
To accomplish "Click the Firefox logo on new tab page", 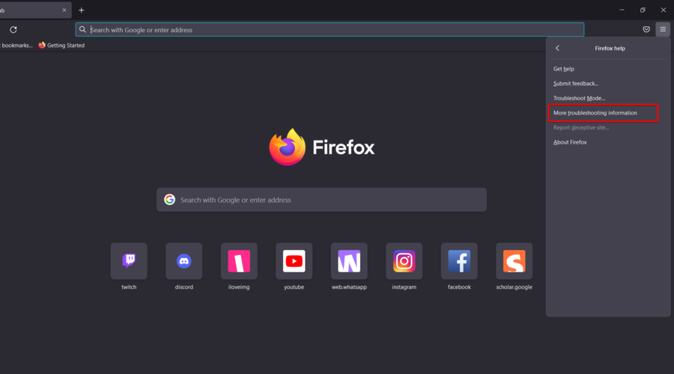I will click(x=287, y=147).
